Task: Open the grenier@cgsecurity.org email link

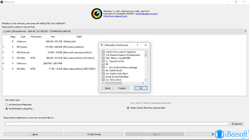Action: [146, 14]
